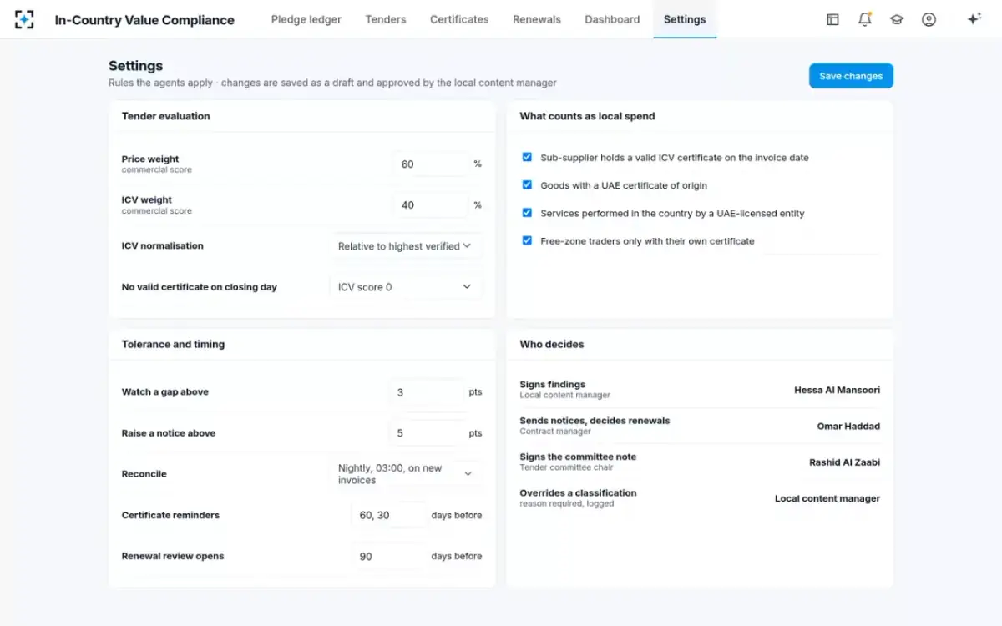Select the Settings tab

[x=685, y=19]
